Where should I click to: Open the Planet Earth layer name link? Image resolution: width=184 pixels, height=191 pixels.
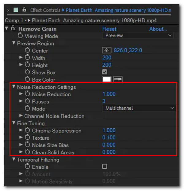click(x=118, y=10)
